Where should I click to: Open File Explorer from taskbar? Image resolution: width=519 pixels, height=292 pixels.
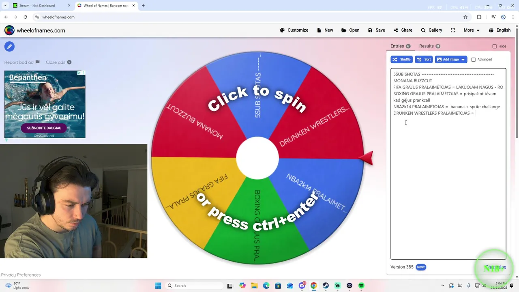click(x=254, y=286)
